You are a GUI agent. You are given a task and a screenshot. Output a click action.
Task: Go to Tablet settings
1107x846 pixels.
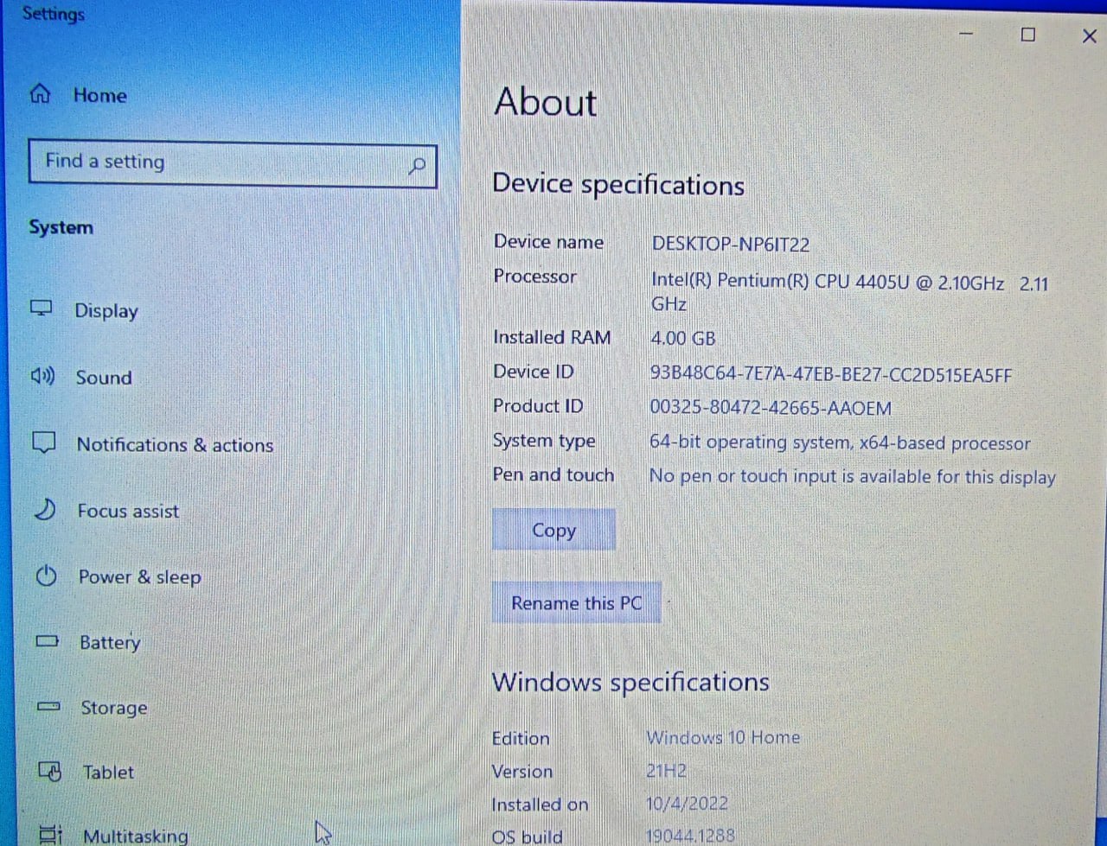click(x=108, y=772)
